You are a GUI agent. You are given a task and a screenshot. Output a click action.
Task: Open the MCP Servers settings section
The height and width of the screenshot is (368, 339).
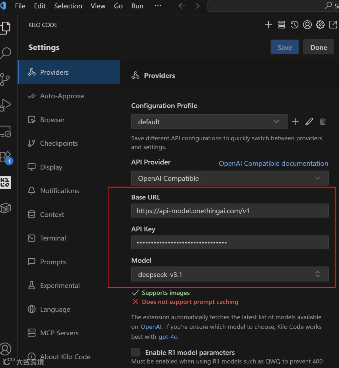[x=59, y=333]
